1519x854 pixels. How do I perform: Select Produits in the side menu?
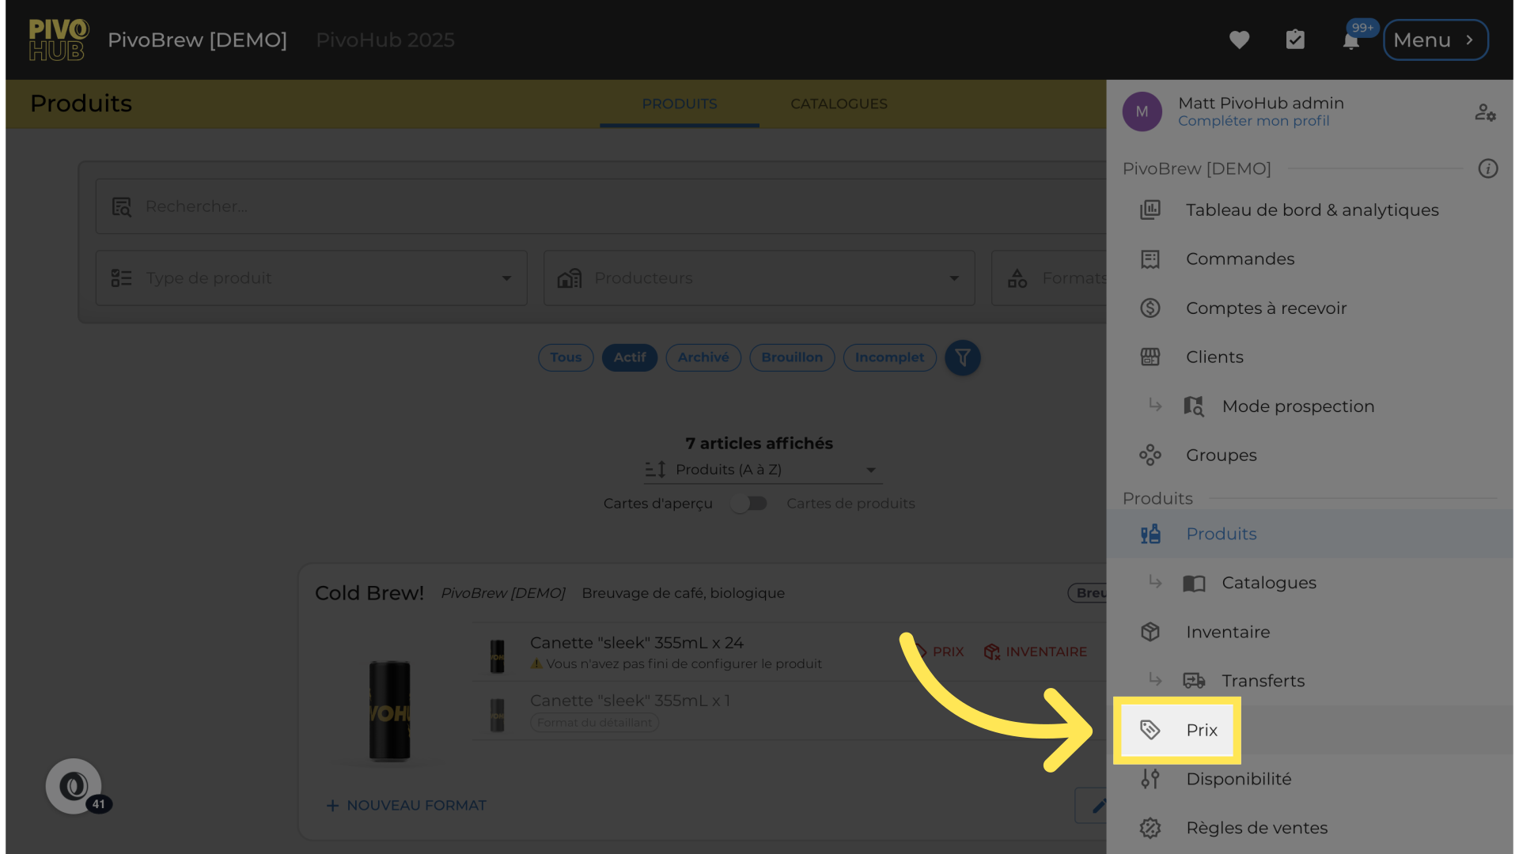[x=1309, y=534]
